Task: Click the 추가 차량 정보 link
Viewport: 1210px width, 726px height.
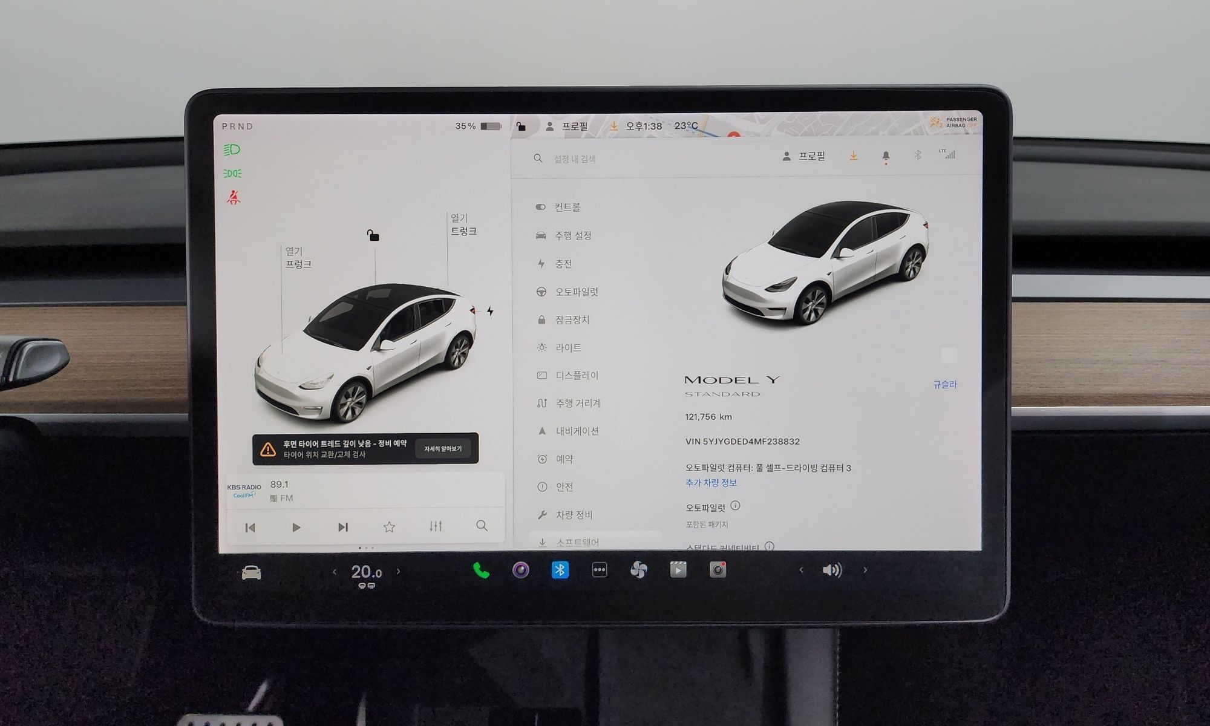Action: 711,482
